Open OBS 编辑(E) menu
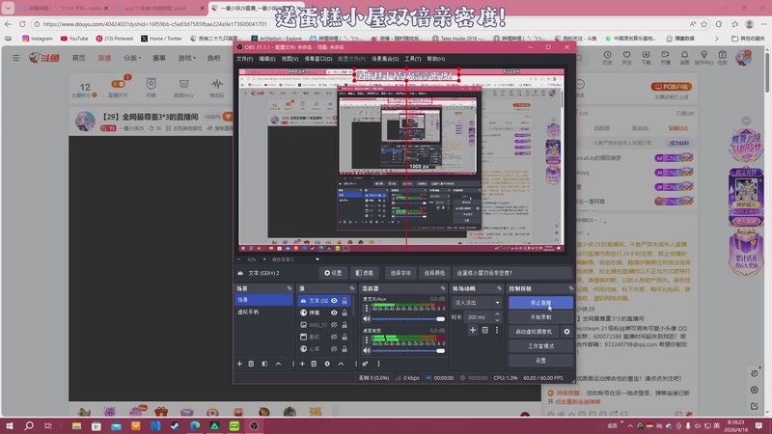Screen dimensions: 772x434 267,59
